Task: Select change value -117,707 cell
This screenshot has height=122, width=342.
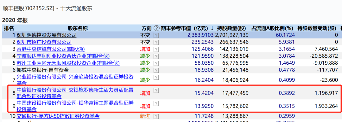Action: [328, 70]
